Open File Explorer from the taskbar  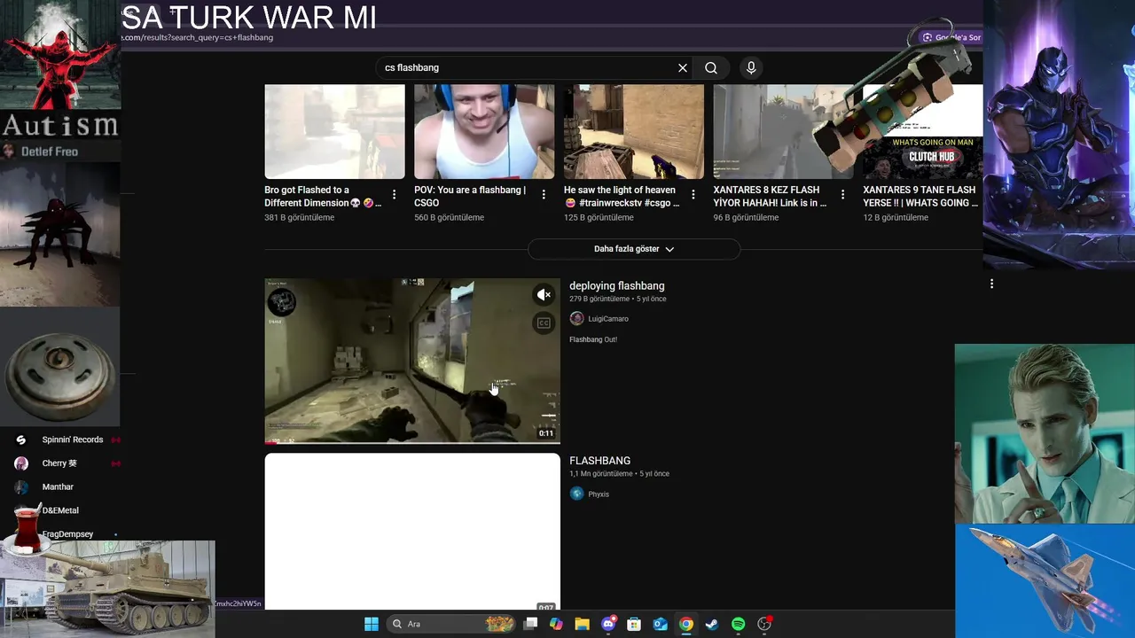[x=582, y=624]
